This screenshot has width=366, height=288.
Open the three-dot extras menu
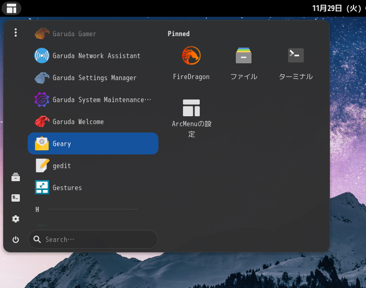click(16, 32)
